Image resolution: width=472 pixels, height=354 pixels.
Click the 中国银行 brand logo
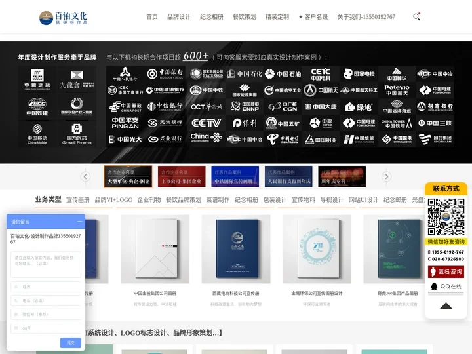point(165,73)
